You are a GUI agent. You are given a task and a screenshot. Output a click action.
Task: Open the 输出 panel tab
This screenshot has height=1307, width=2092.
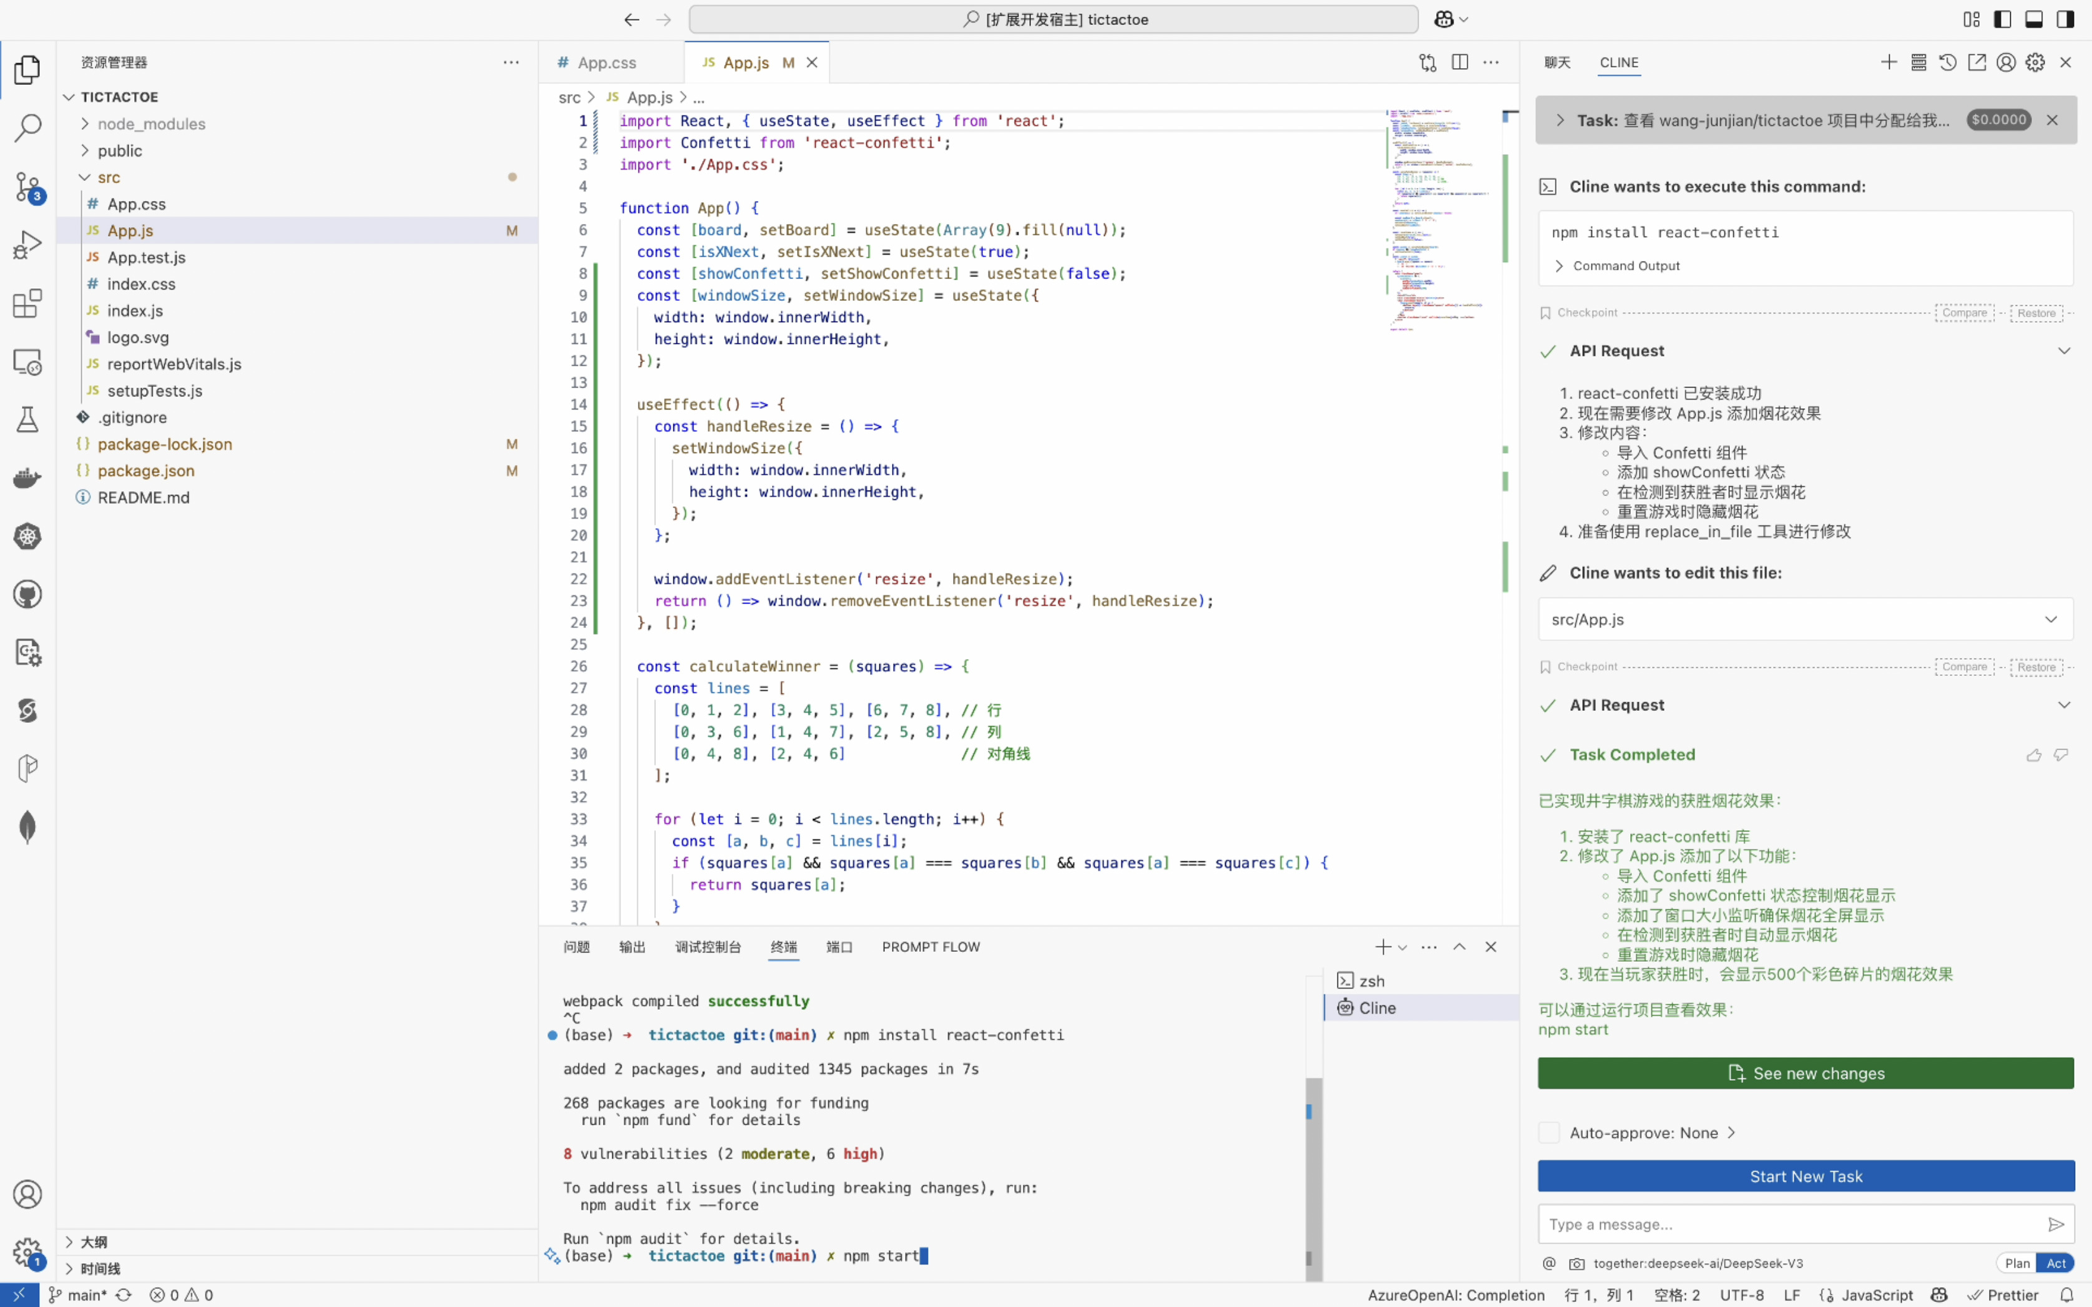[x=632, y=947]
